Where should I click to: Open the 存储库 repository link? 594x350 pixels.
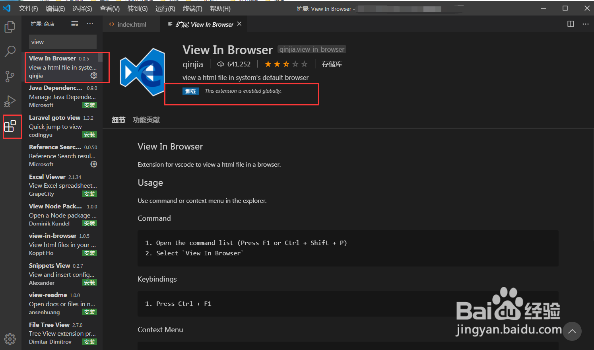click(x=332, y=64)
